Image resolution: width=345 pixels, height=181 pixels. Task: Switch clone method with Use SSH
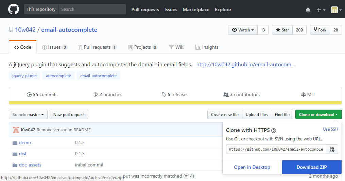[x=330, y=129]
